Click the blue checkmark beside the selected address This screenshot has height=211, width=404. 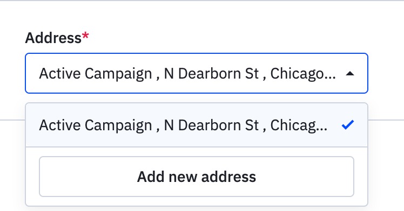pos(348,125)
